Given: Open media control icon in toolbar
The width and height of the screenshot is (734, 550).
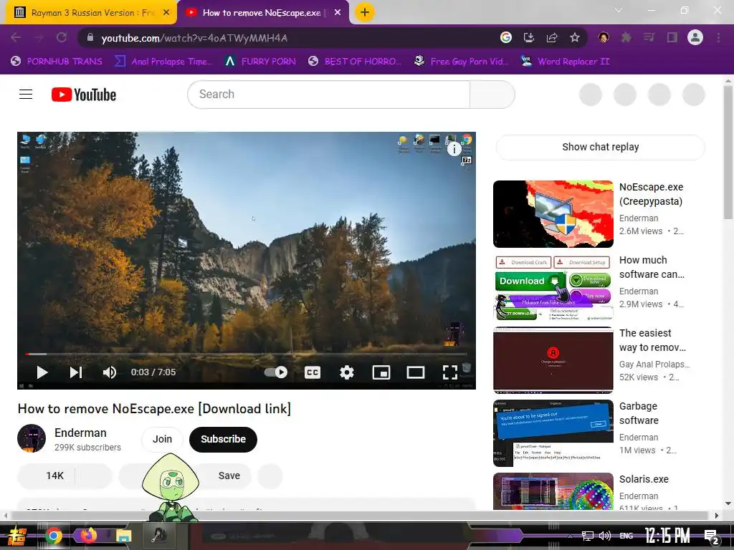Looking at the screenshot, I should pyautogui.click(x=649, y=37).
